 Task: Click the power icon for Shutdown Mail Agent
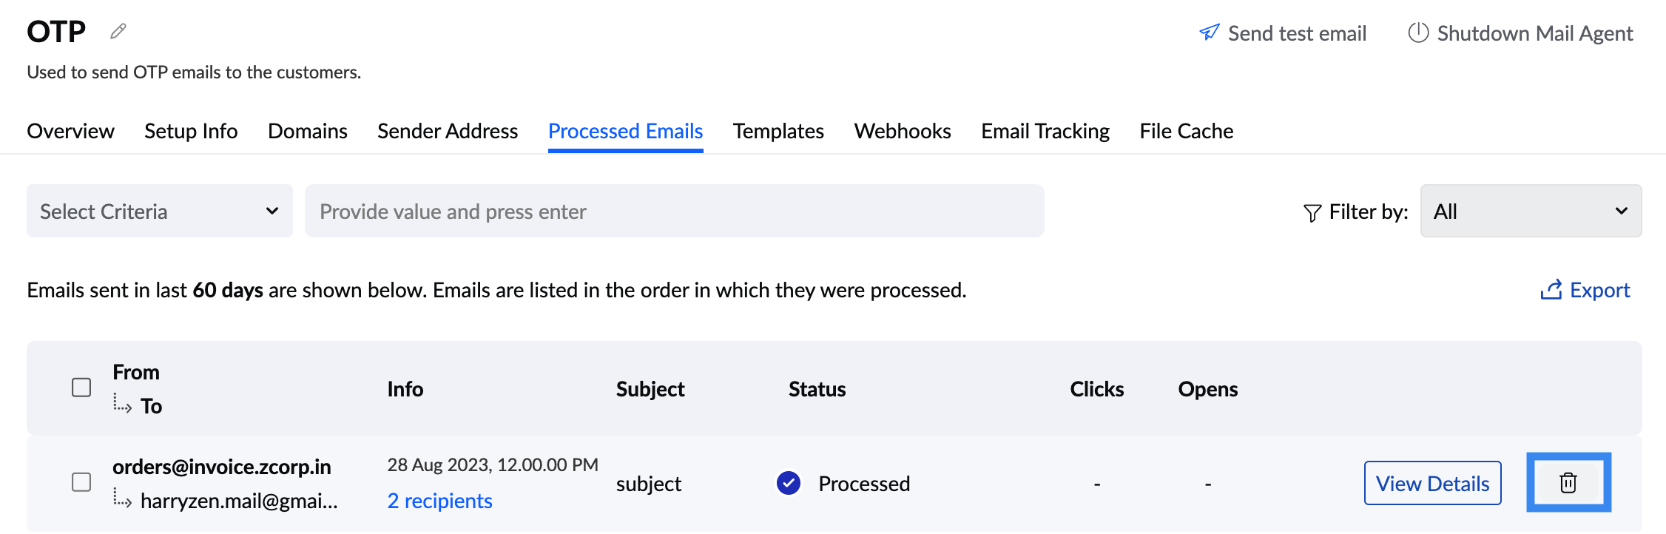(1417, 33)
